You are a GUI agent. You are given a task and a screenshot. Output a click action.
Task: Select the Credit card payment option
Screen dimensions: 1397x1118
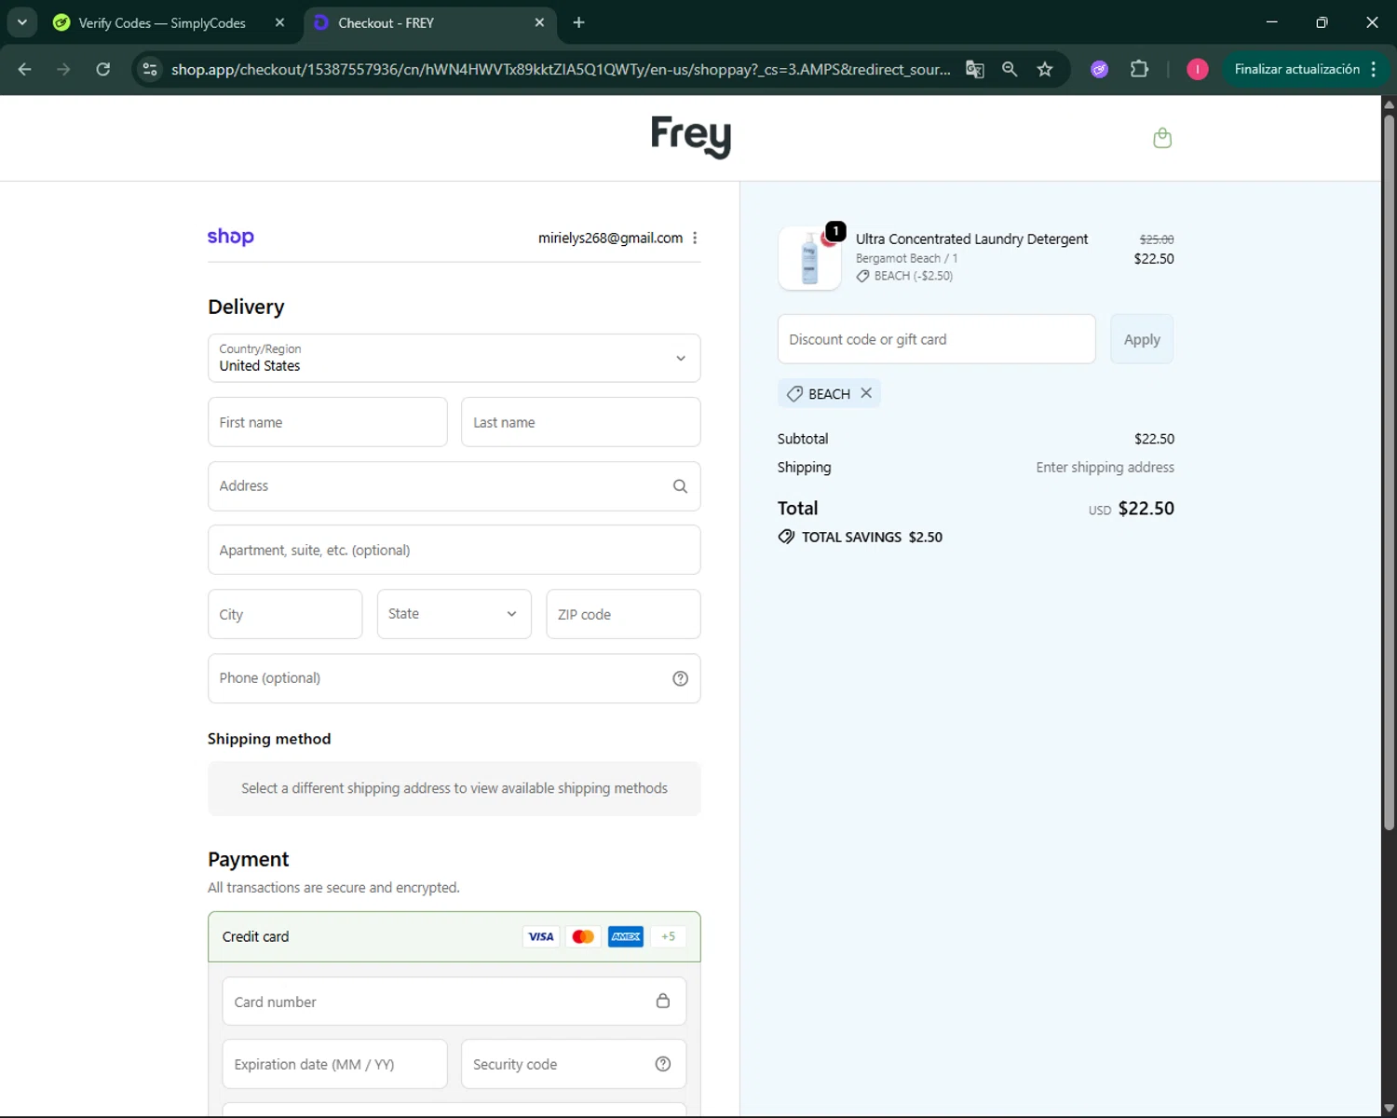454,936
